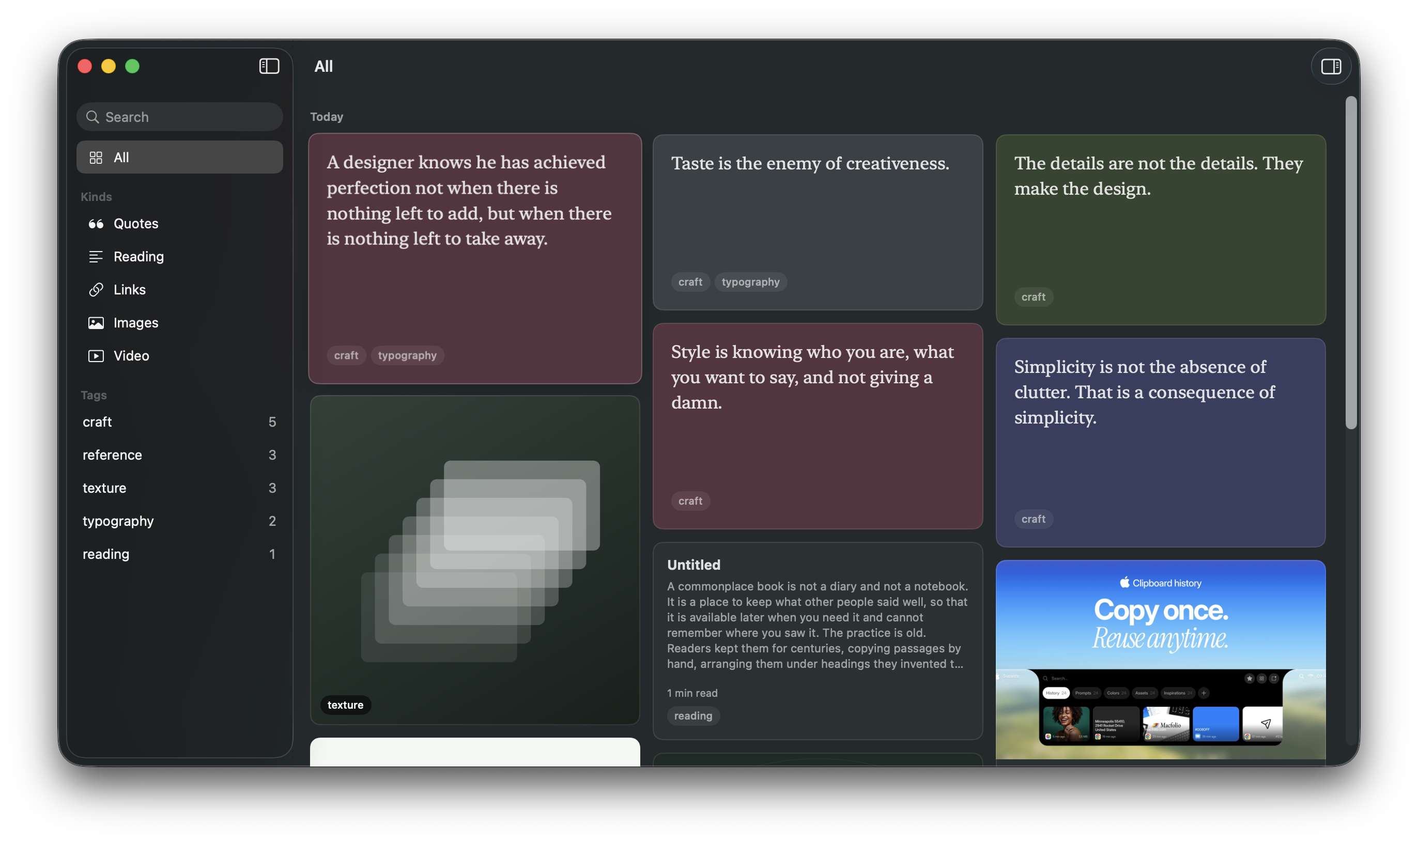The height and width of the screenshot is (843, 1418).
Task: Select the All category in the sidebar
Action: click(180, 158)
